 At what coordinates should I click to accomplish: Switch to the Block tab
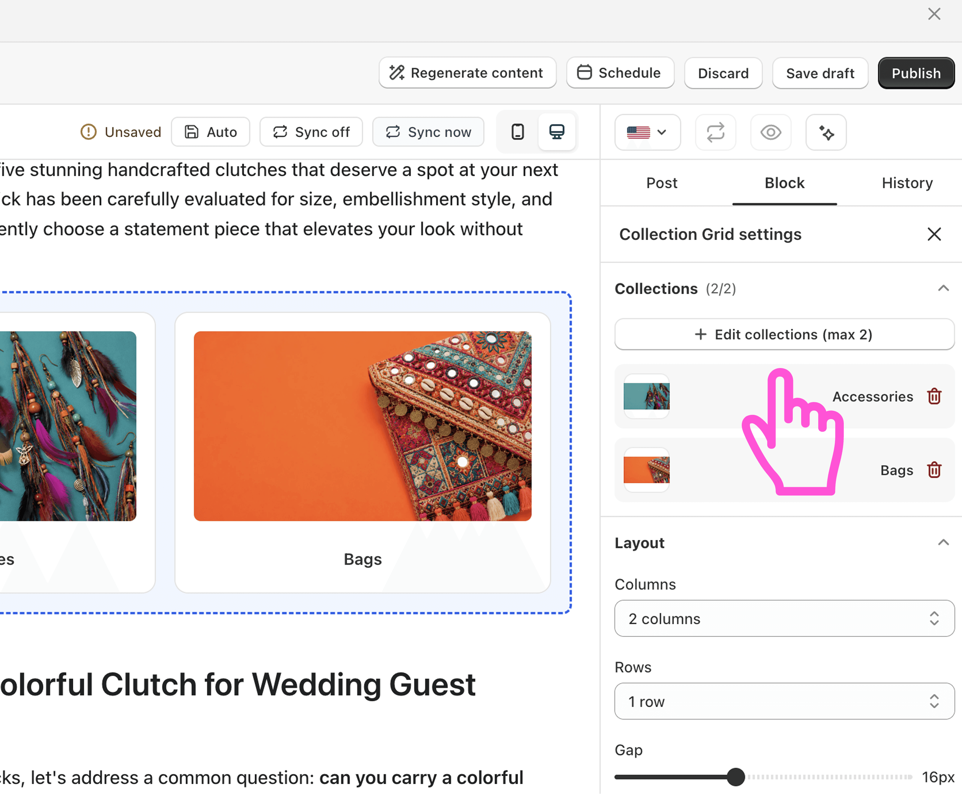pos(784,183)
